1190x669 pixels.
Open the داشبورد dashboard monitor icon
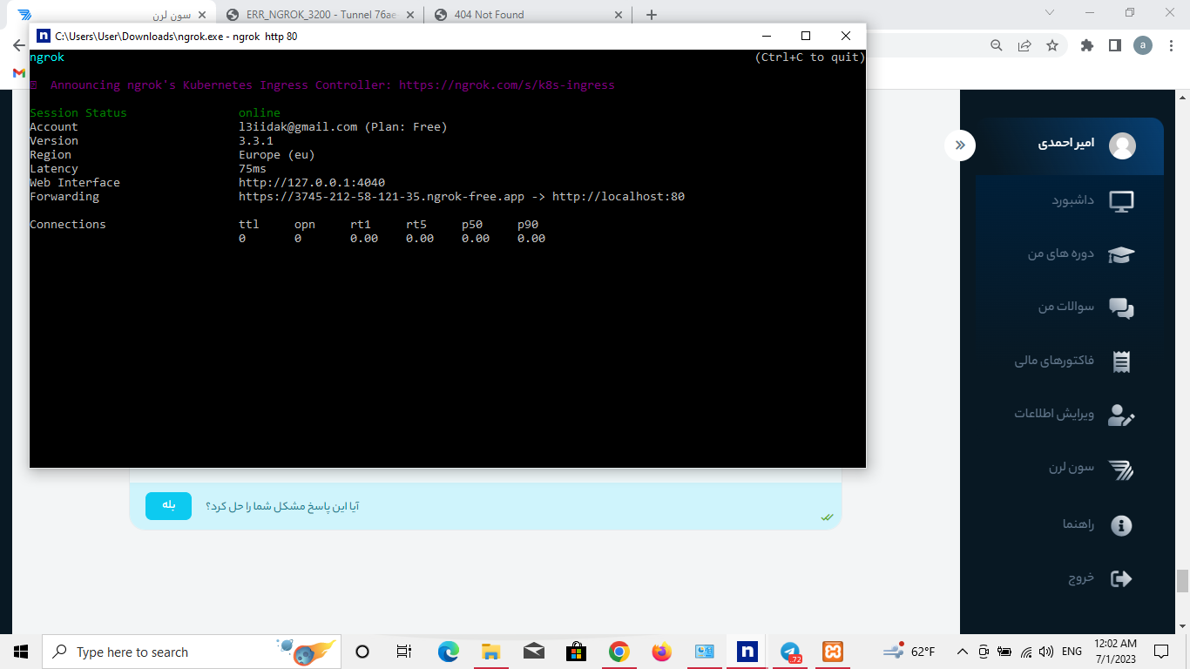coord(1121,201)
